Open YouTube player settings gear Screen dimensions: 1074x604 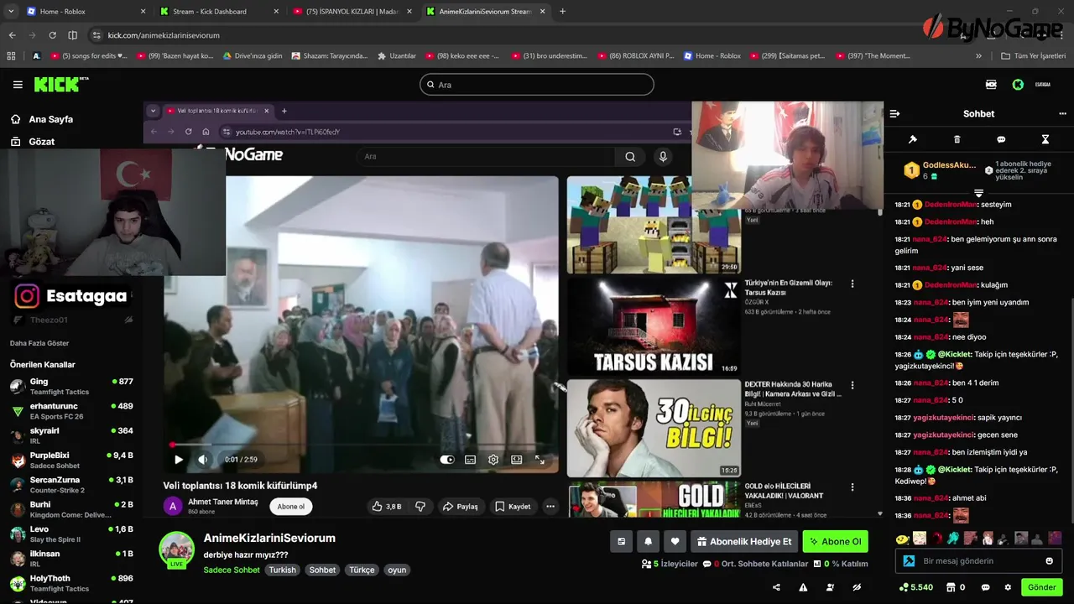point(493,460)
